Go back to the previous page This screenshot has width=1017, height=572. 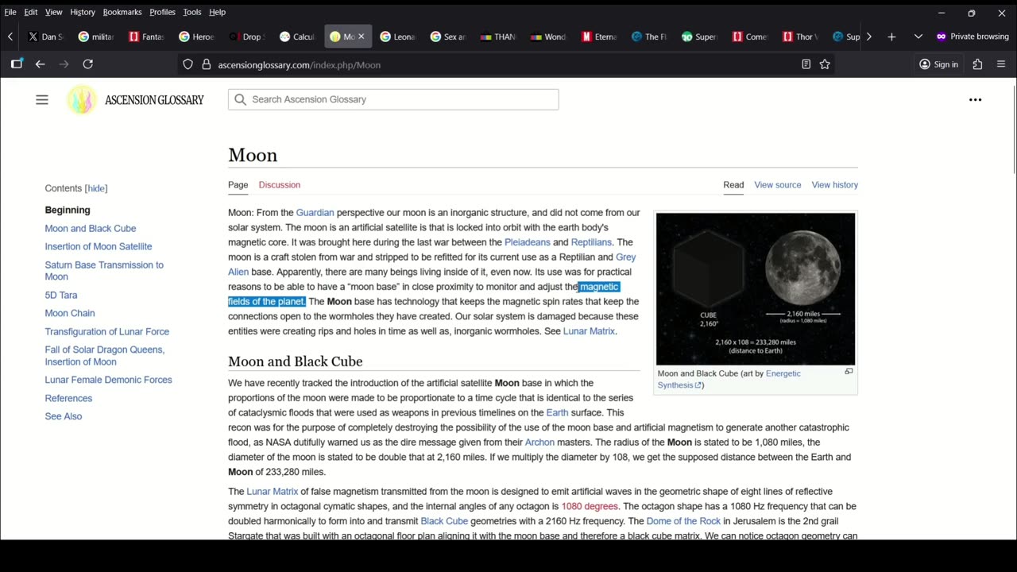coord(40,64)
